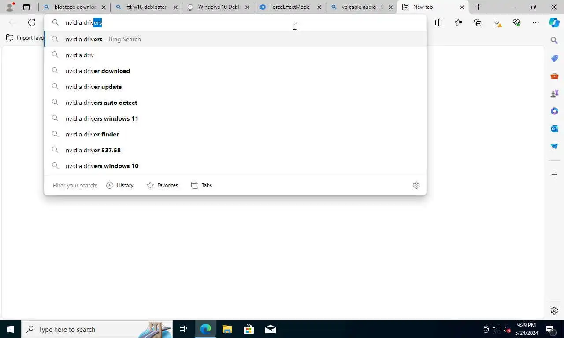Choose the "nvidia driver download" suggestion
This screenshot has height=338, width=564.
click(235, 71)
